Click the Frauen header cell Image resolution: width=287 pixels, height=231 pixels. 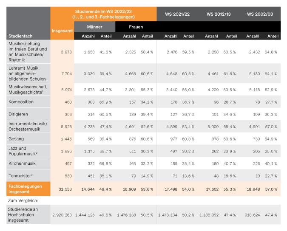pyautogui.click(x=136, y=27)
